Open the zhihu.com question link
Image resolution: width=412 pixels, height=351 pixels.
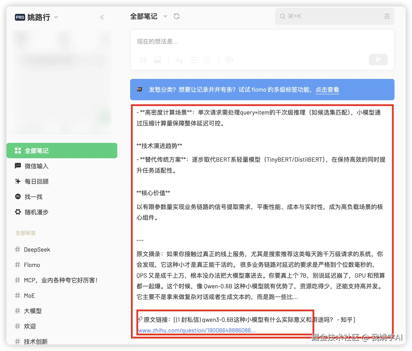197,330
